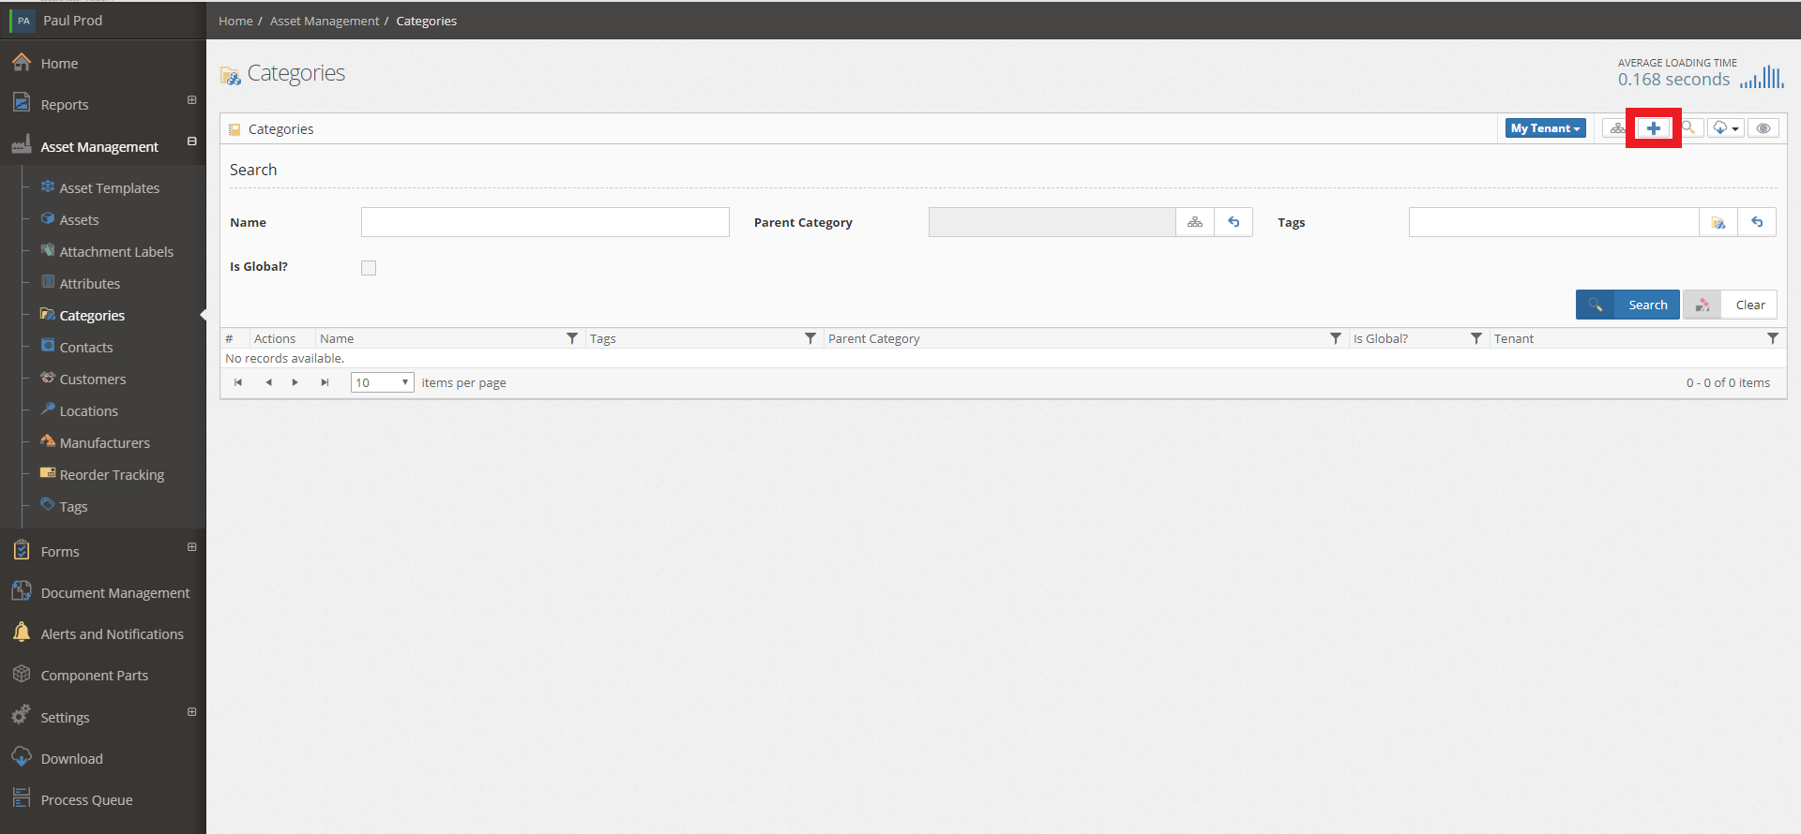Click the Home breadcrumb link
Viewport: 1801px width, 834px height.
click(235, 21)
